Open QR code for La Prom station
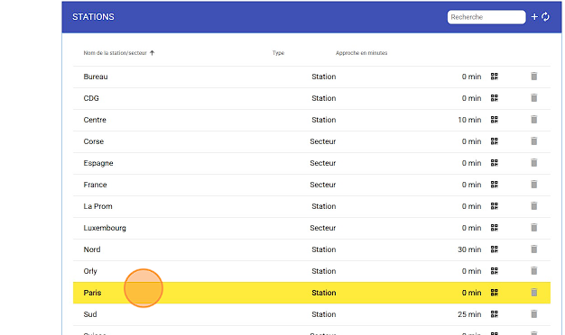This screenshot has width=565, height=335. point(495,206)
